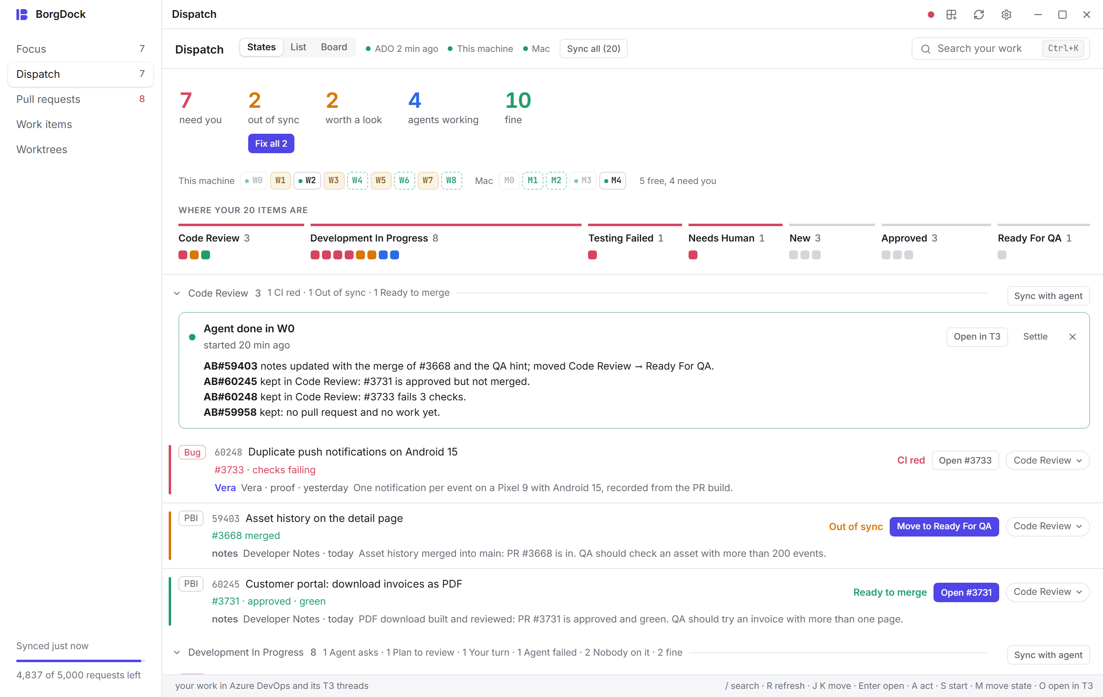
Task: Select worktree slot W8
Action: (451, 181)
